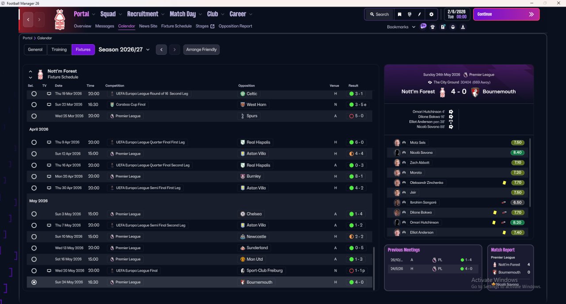Select the Sport-Club Freiburg fixture radio button
Image resolution: width=566 pixels, height=304 pixels.
click(34, 270)
